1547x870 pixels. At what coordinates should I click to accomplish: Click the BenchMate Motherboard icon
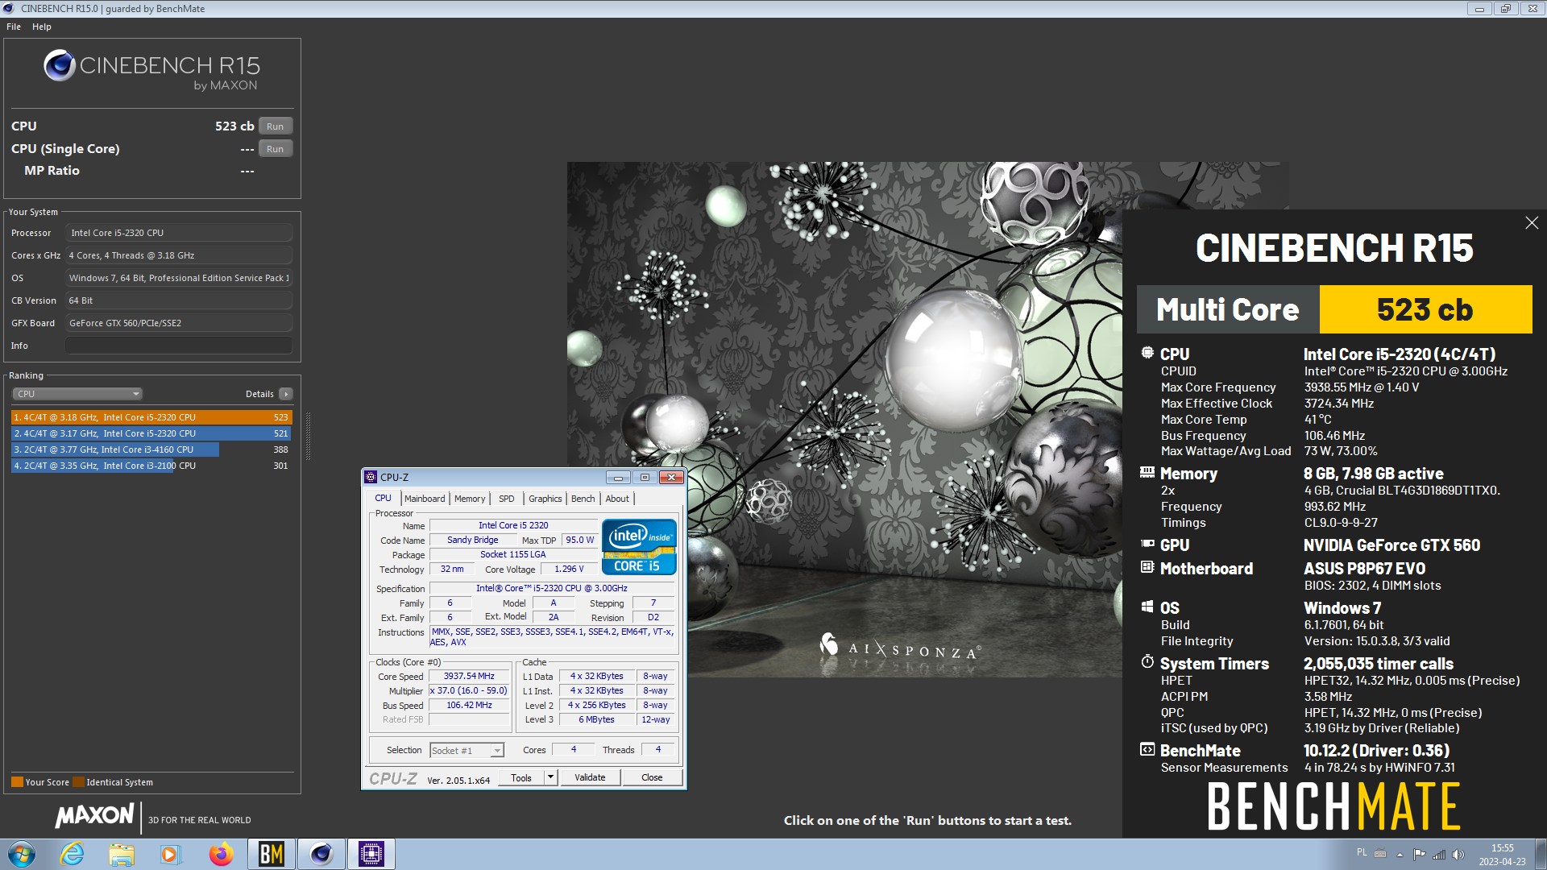1147,568
